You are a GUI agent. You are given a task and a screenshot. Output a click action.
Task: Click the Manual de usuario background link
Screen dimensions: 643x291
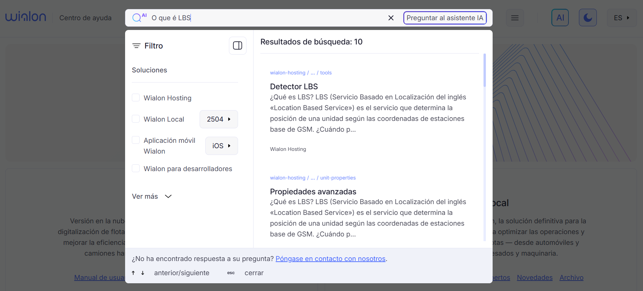click(99, 278)
